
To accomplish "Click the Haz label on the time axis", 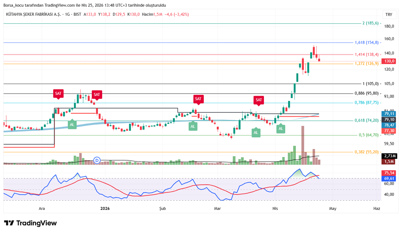I will pos(377,208).
